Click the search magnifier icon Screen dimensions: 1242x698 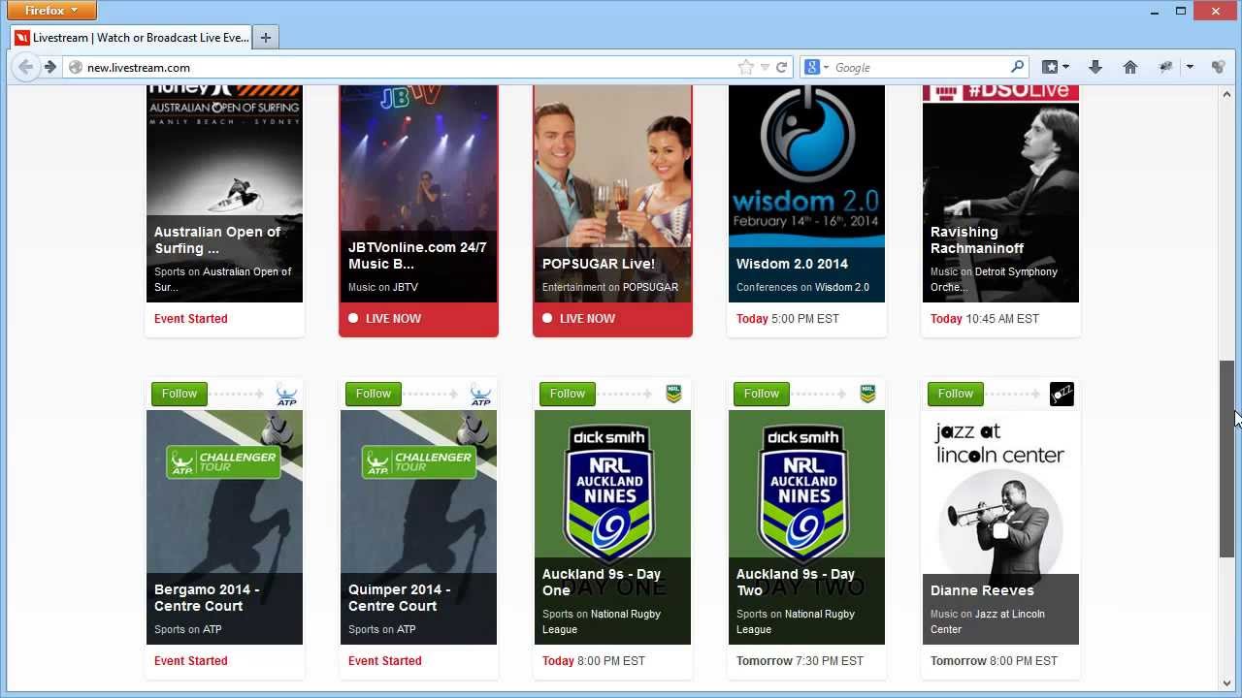point(1017,67)
